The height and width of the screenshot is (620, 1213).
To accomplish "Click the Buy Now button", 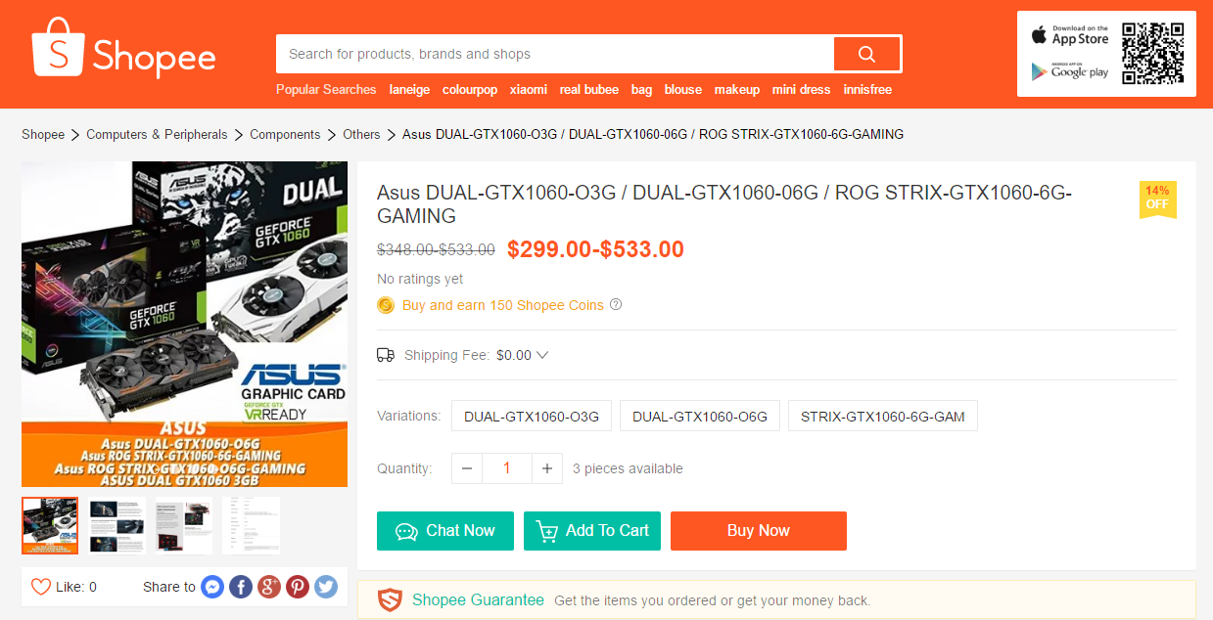I will coord(758,531).
